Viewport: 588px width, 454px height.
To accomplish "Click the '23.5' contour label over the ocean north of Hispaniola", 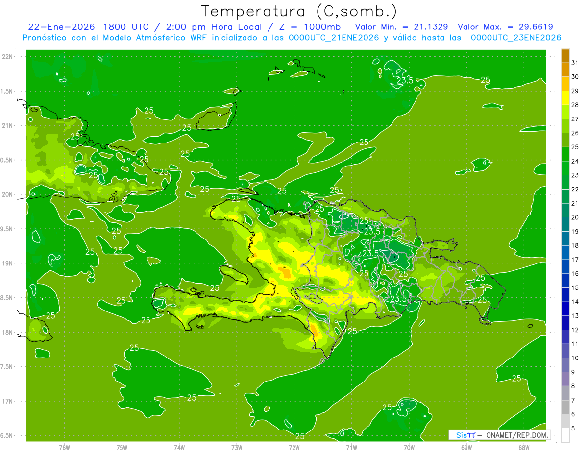I will [405, 81].
